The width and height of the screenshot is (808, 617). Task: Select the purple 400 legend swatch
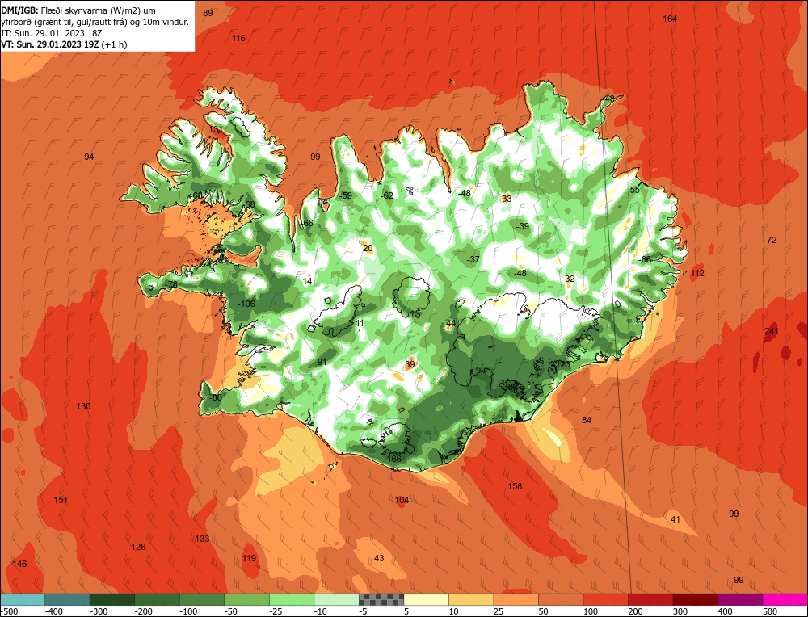[x=740, y=599]
